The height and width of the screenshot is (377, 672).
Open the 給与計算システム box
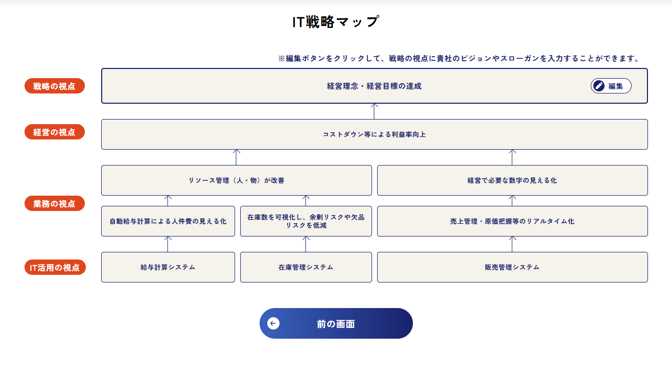click(168, 267)
